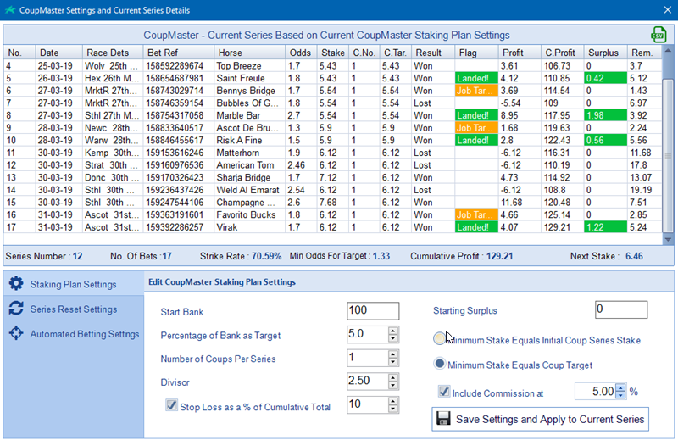Viewport: 678px width, 440px height.
Task: Save Settings and Apply to Current Series
Action: pos(540,419)
